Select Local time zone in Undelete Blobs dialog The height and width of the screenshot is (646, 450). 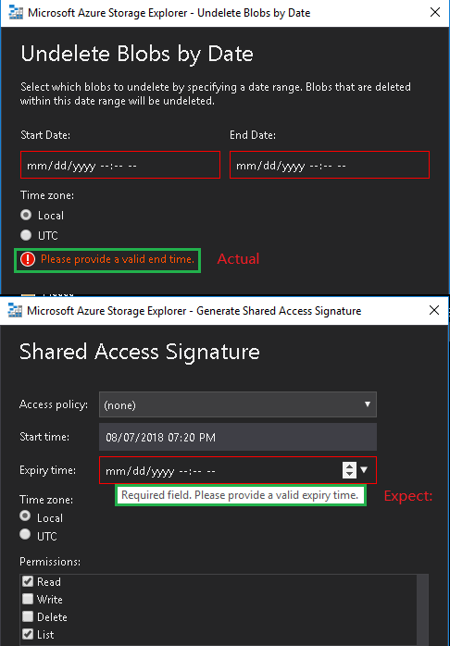point(26,215)
